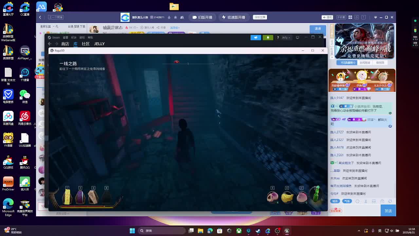Viewport: 419px width, 236px height.
Task: Open the JELLY profile tab in Steam
Action: [99, 44]
